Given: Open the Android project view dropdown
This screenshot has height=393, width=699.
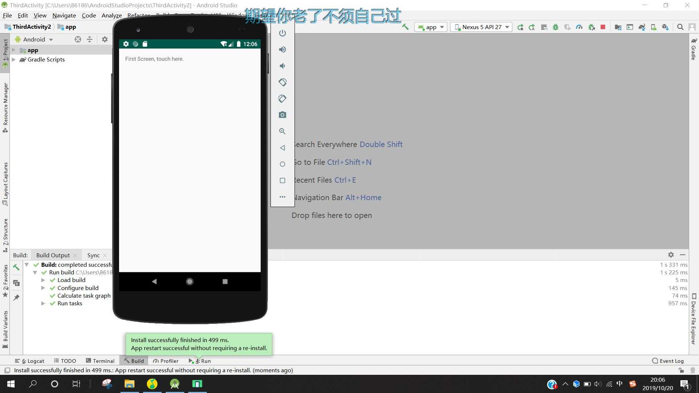Looking at the screenshot, I should pyautogui.click(x=34, y=39).
